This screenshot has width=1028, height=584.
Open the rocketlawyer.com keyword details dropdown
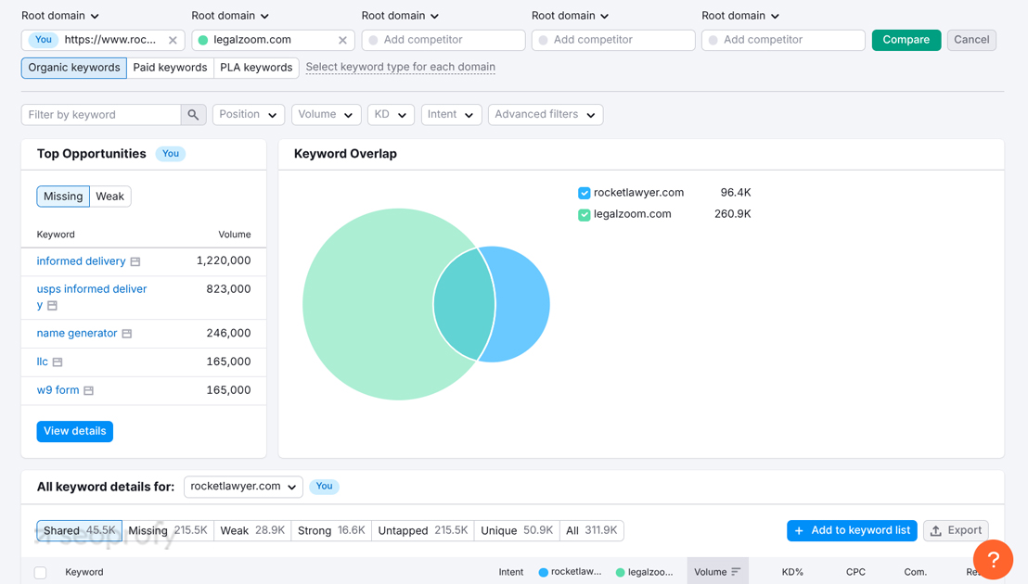tap(243, 487)
